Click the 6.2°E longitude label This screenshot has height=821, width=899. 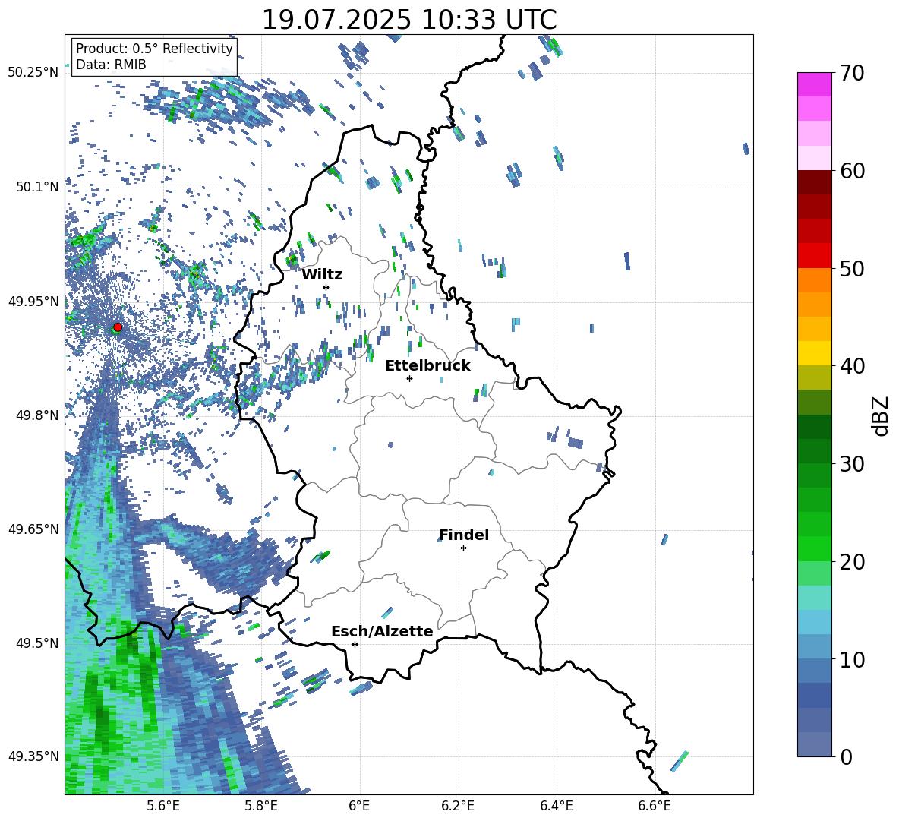458,806
